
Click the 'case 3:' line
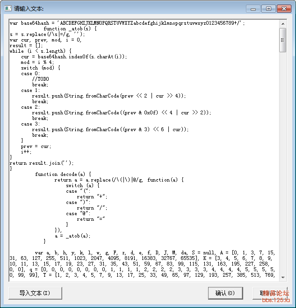(30, 124)
